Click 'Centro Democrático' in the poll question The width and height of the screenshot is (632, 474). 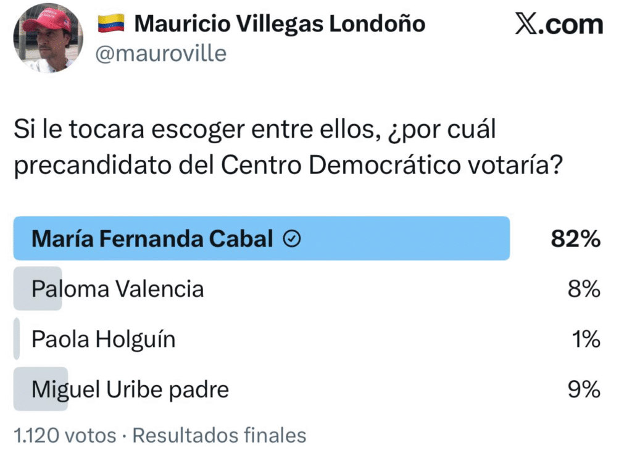click(309, 165)
